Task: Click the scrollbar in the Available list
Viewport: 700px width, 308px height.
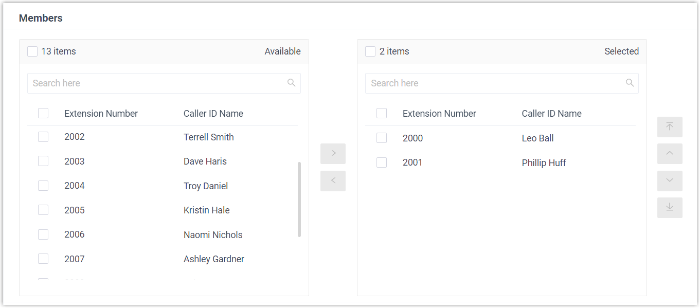Action: (298, 201)
